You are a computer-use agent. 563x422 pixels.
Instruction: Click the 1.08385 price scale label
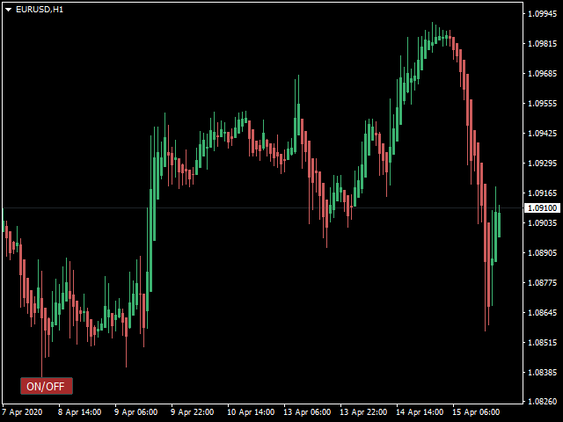(x=540, y=373)
